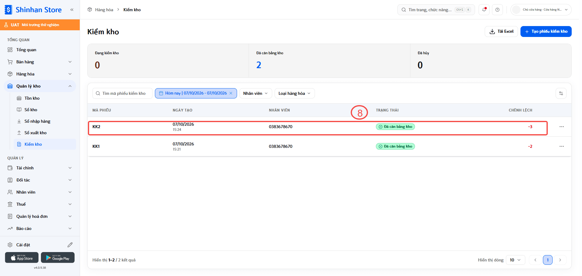Expand the Báo cáo menu
This screenshot has width=582, height=276.
pyautogui.click(x=40, y=228)
